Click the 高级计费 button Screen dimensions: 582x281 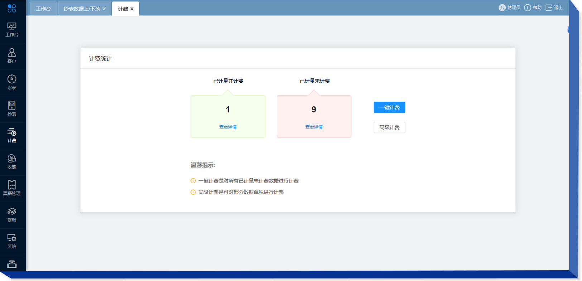coord(389,127)
